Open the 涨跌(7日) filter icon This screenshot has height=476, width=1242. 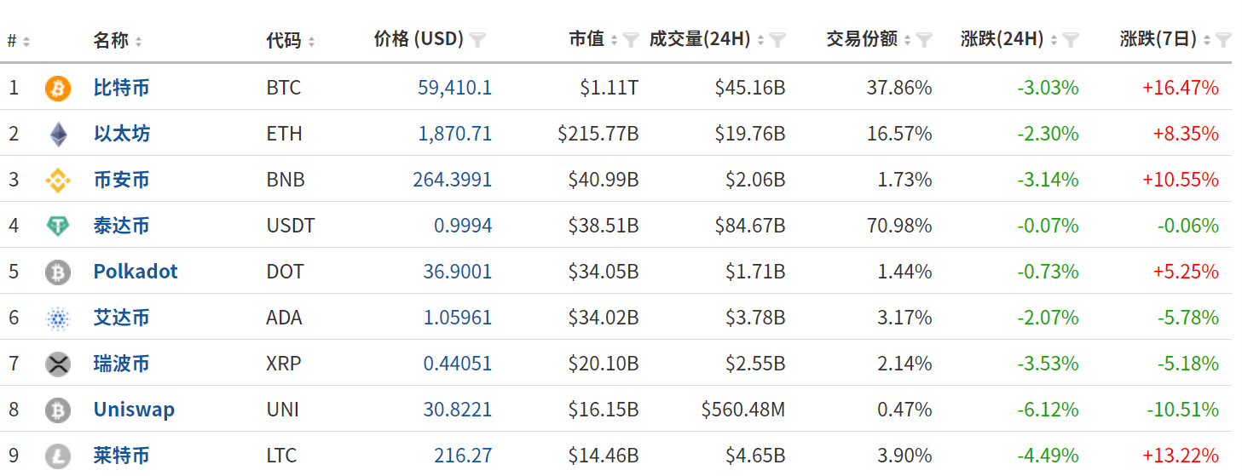click(x=1223, y=39)
